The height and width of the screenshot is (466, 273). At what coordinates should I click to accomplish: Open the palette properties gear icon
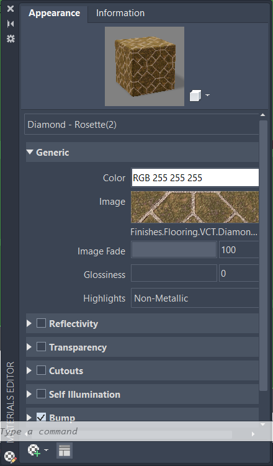point(11,38)
